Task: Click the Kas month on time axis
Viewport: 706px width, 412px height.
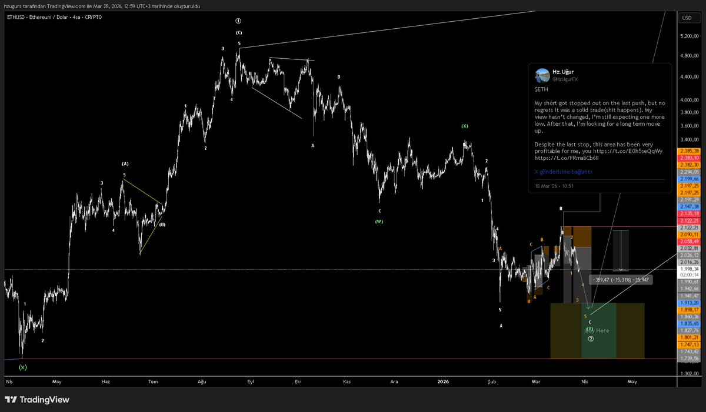Action: pos(347,381)
